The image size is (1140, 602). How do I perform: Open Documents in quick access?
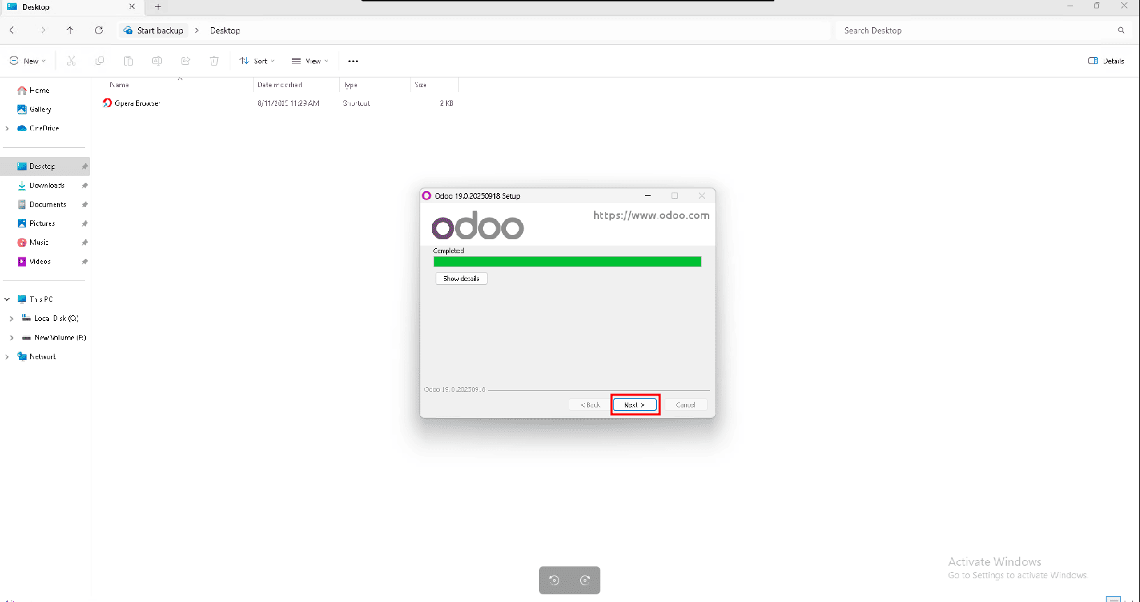pyautogui.click(x=47, y=204)
